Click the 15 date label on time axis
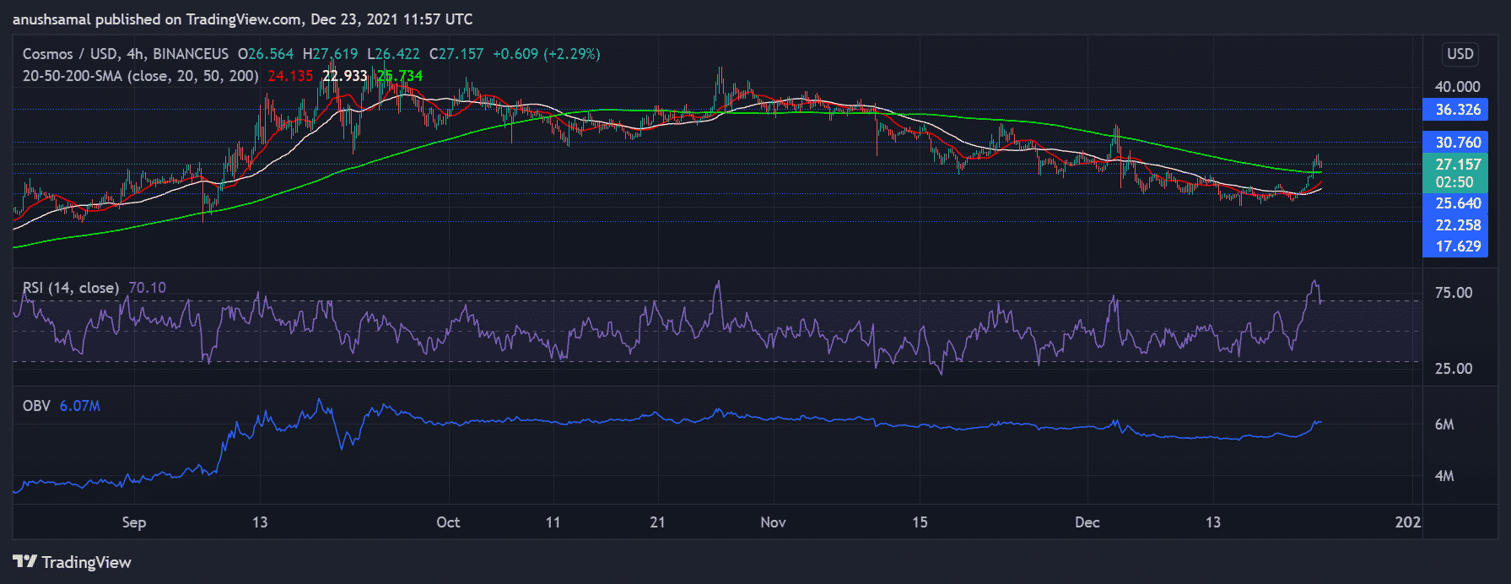This screenshot has height=584, width=1511. coord(920,522)
